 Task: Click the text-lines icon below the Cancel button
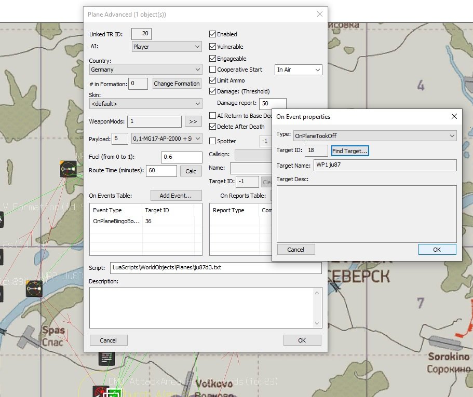coord(107,358)
